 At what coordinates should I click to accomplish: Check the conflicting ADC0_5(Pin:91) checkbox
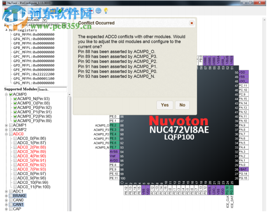15,160
